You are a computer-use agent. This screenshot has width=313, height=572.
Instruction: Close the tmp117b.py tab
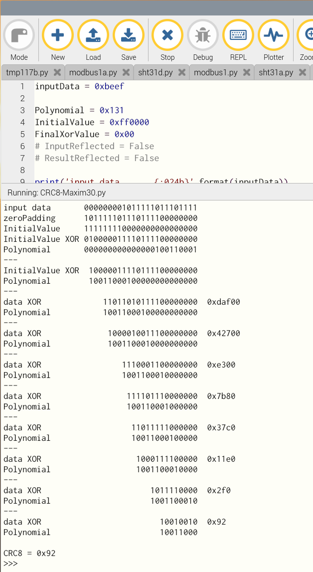tap(56, 72)
